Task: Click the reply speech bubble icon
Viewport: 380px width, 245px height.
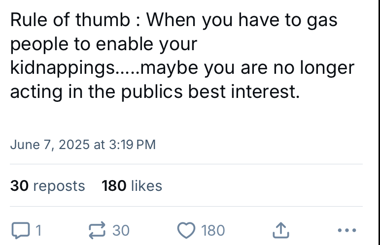Action: (x=21, y=230)
